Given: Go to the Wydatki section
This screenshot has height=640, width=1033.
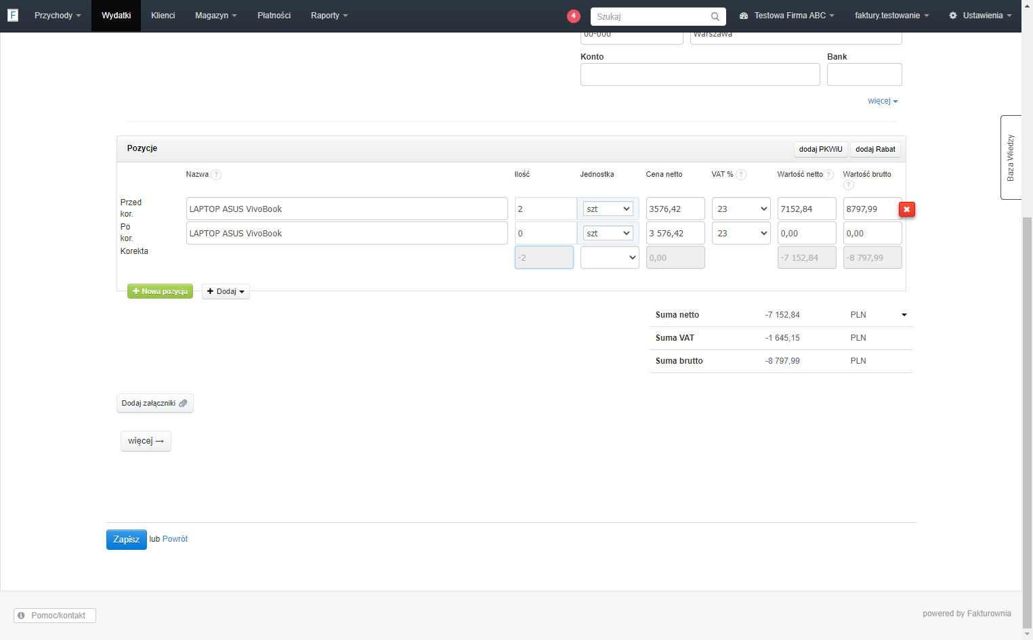Looking at the screenshot, I should pyautogui.click(x=116, y=16).
